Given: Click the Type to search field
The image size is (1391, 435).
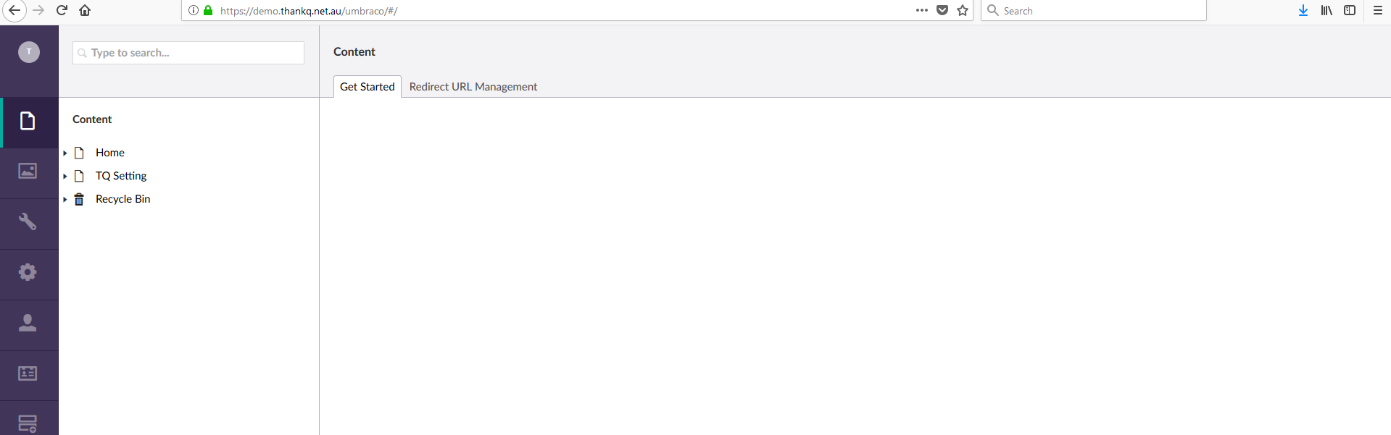Looking at the screenshot, I should 188,53.
